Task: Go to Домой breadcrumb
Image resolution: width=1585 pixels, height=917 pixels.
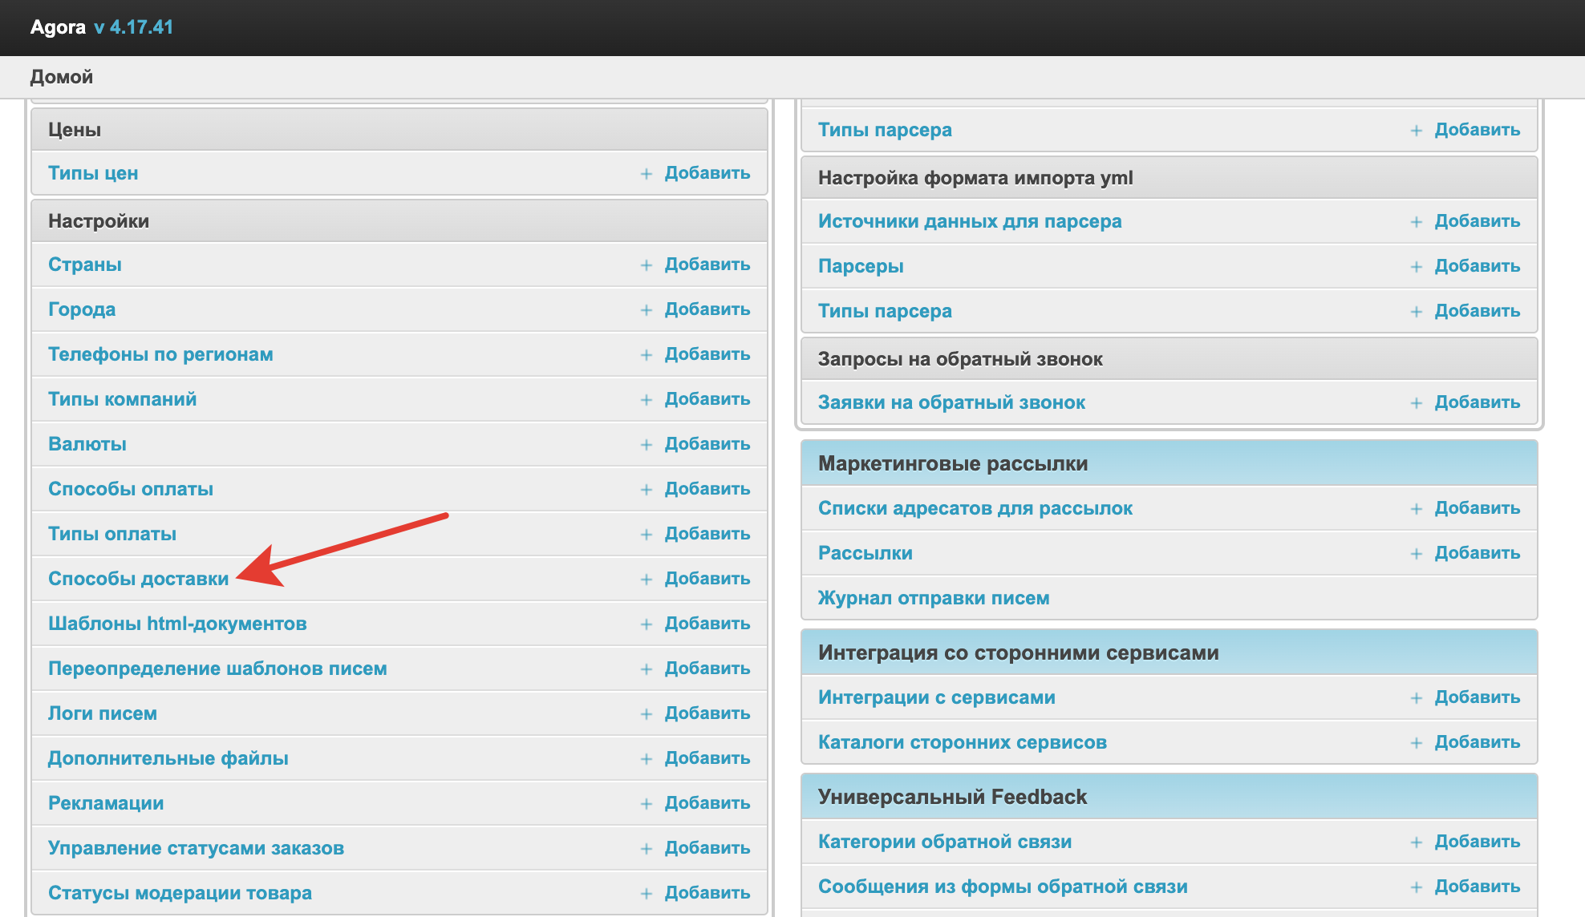Action: click(x=62, y=77)
